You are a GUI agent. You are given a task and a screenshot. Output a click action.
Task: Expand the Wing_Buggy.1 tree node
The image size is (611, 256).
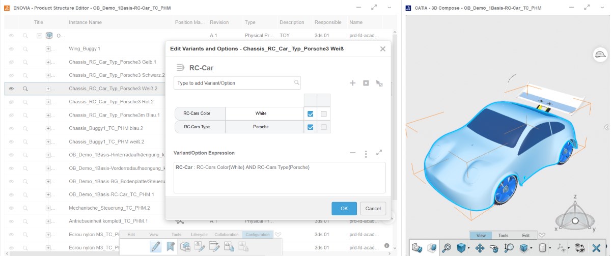[48, 49]
